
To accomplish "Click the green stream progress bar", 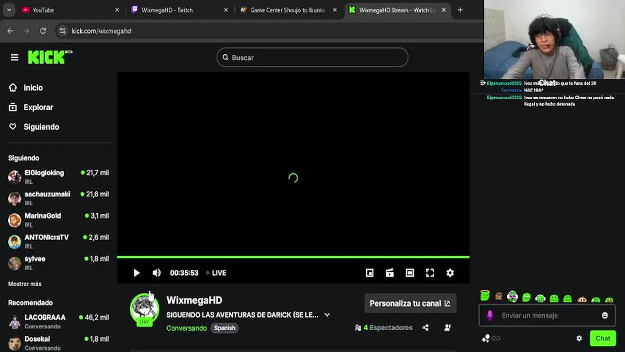I will pyautogui.click(x=293, y=257).
